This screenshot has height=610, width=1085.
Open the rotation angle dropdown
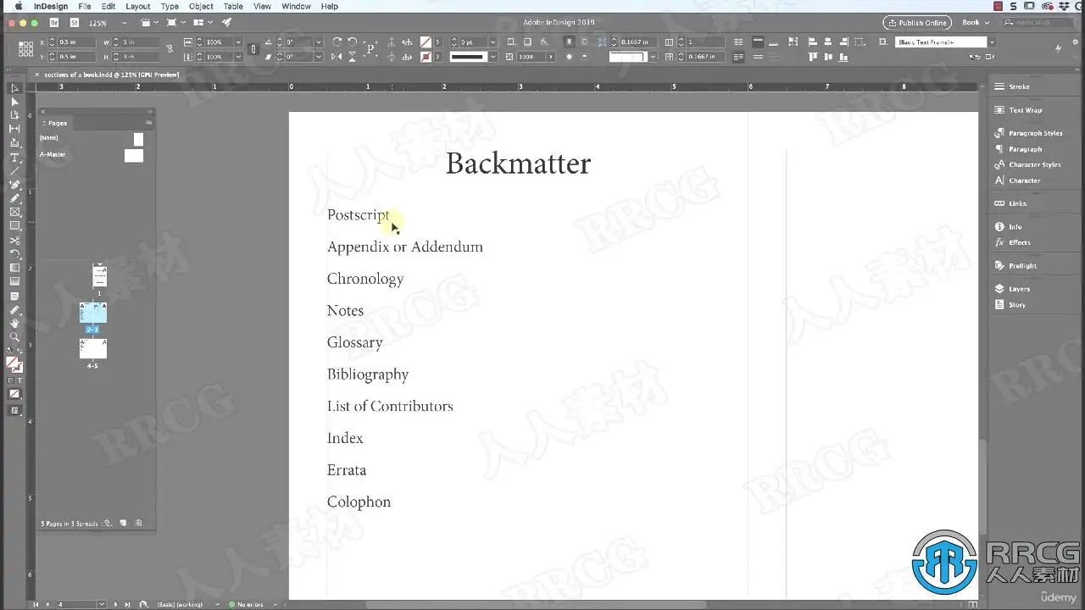[x=318, y=42]
